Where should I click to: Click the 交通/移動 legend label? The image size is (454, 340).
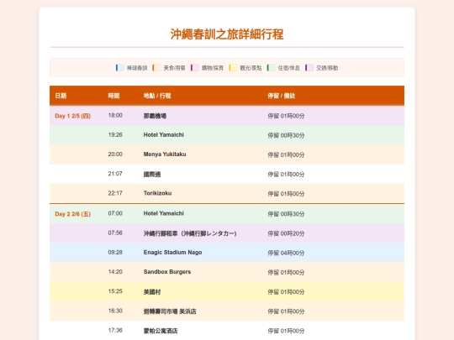[x=327, y=68]
